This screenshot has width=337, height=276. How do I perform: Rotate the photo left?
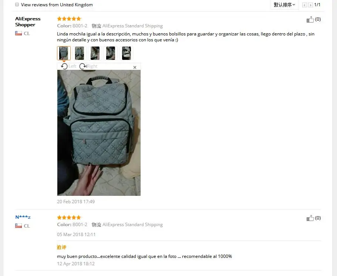point(68,66)
